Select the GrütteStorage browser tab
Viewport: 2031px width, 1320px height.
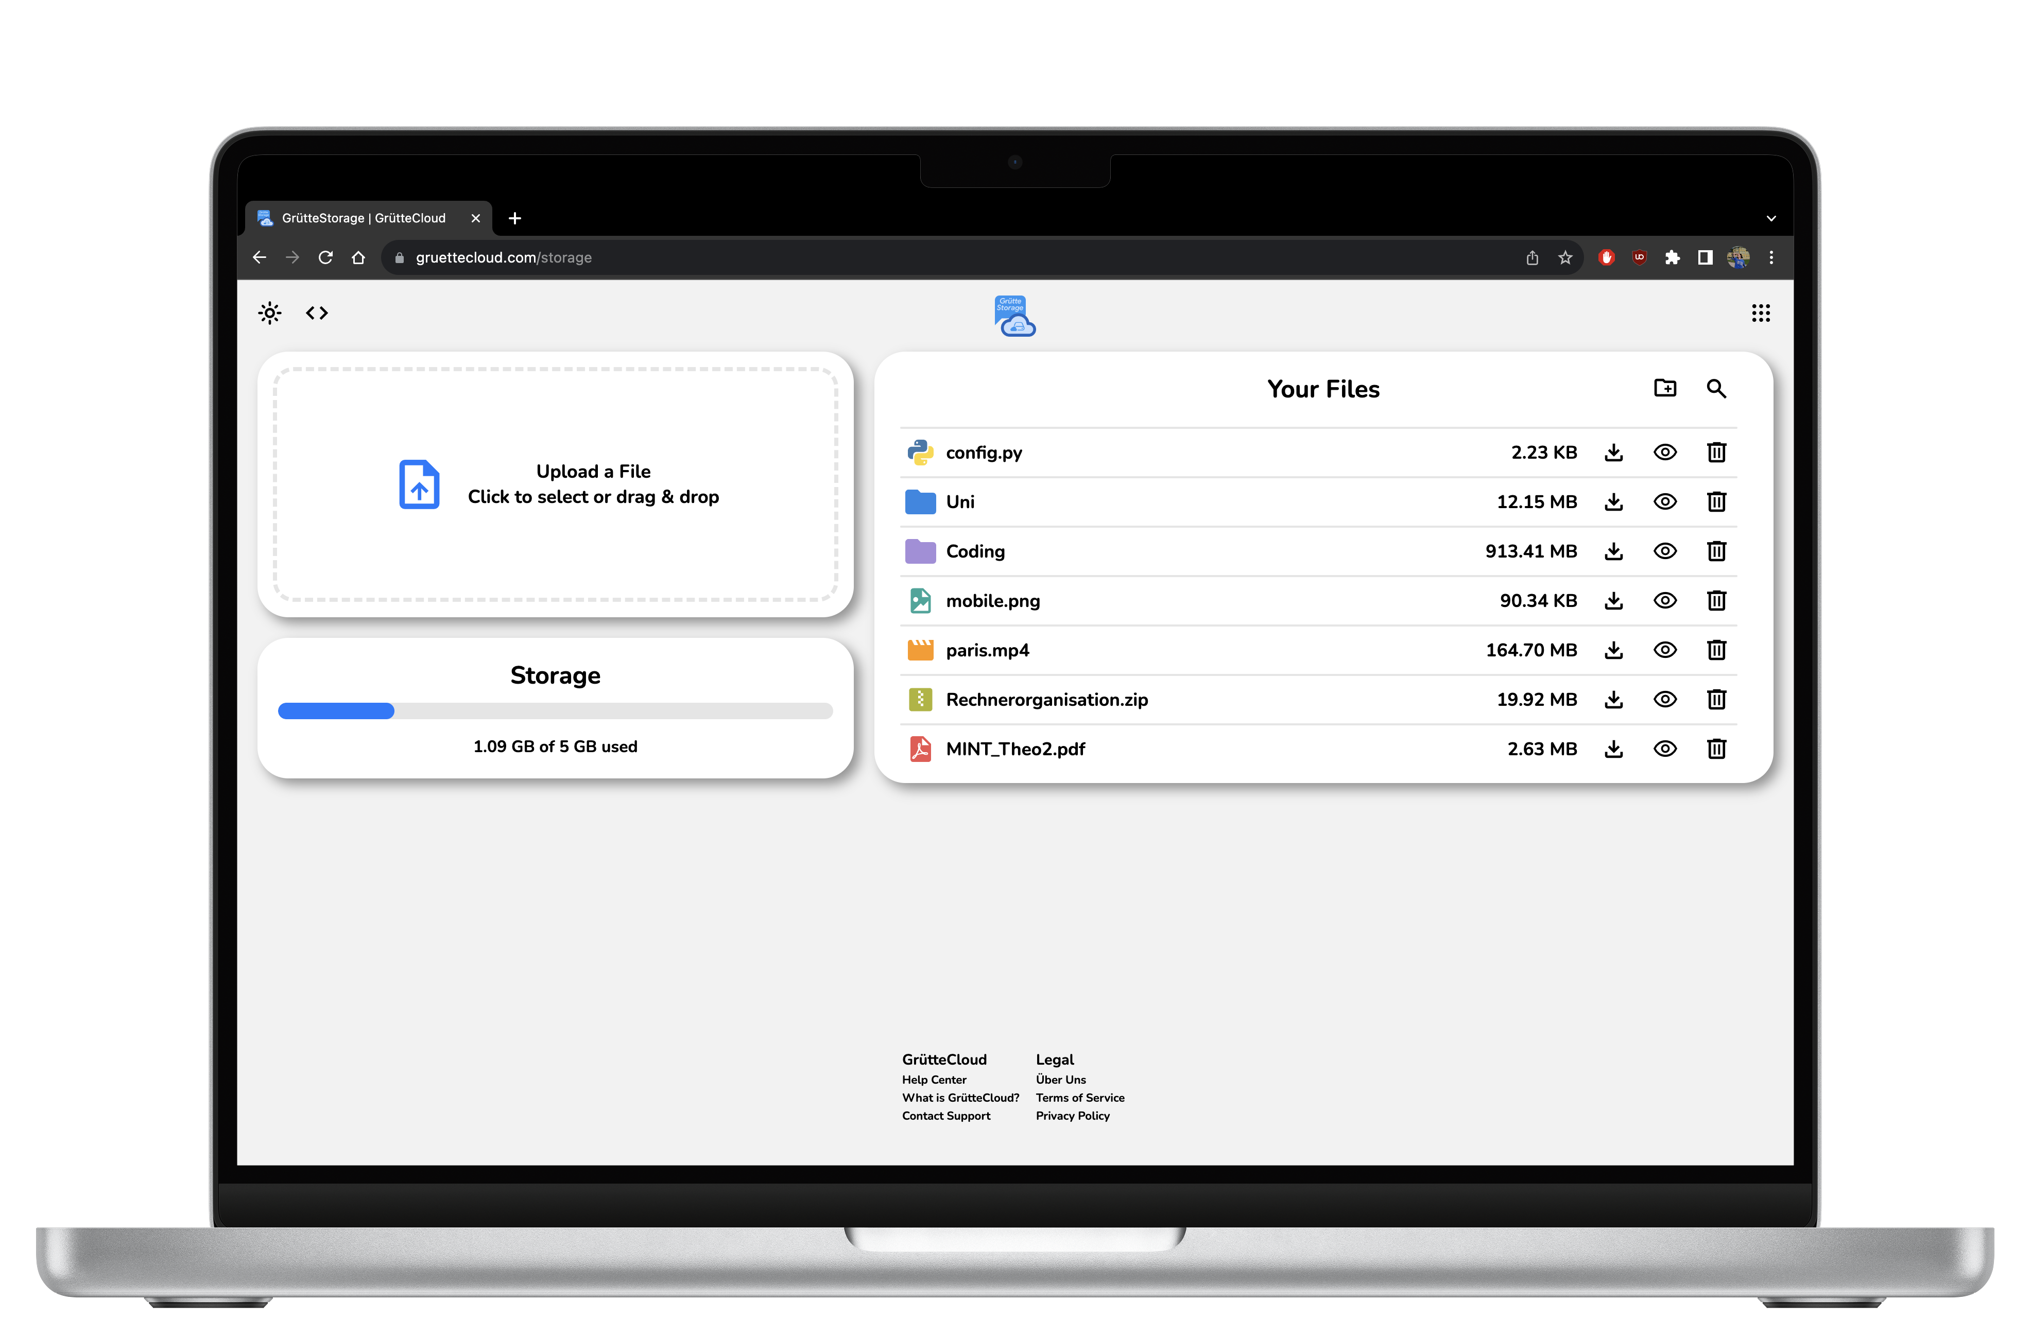pyautogui.click(x=369, y=218)
